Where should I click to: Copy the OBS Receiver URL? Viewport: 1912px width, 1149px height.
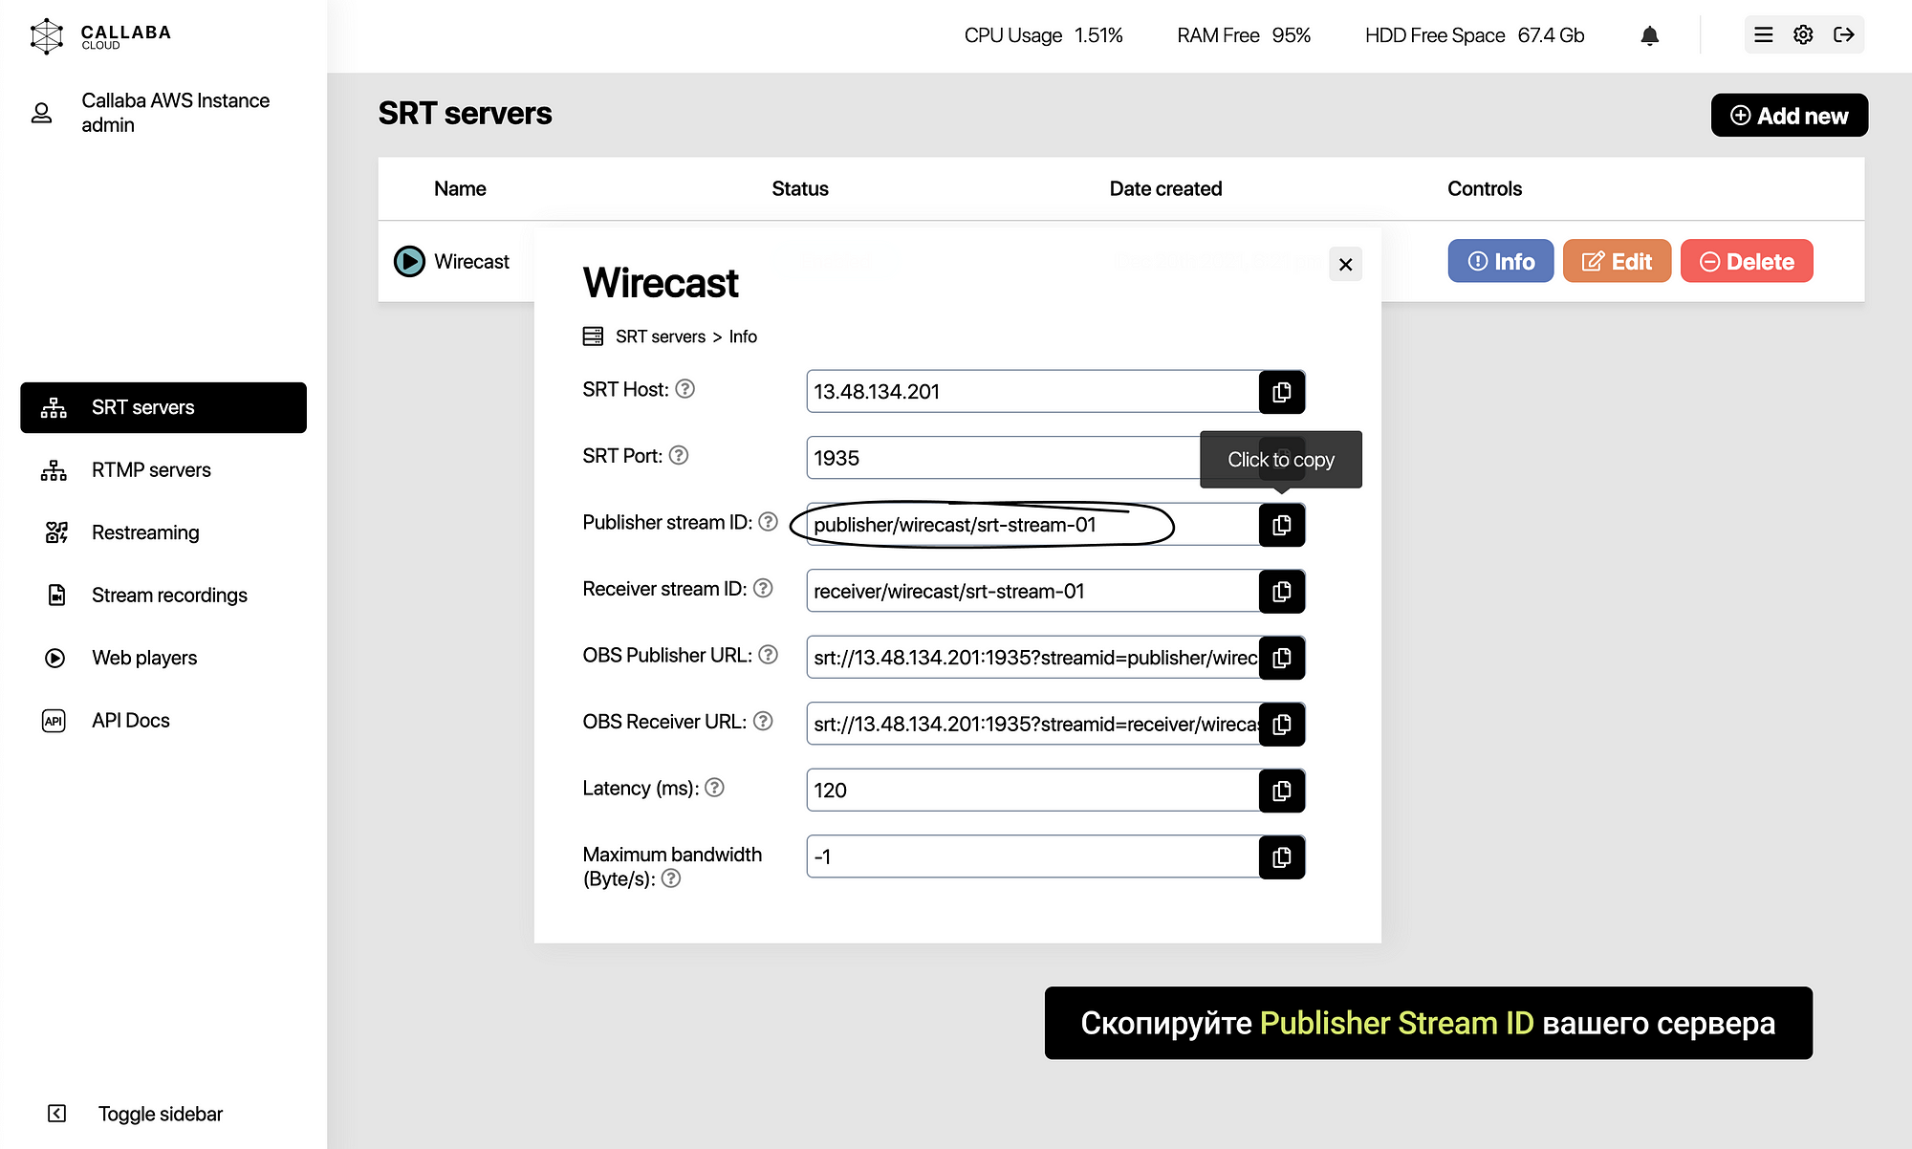point(1281,725)
